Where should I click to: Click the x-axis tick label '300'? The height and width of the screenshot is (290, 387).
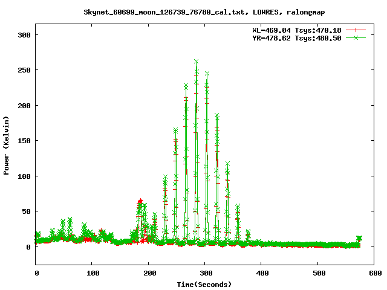206,273
